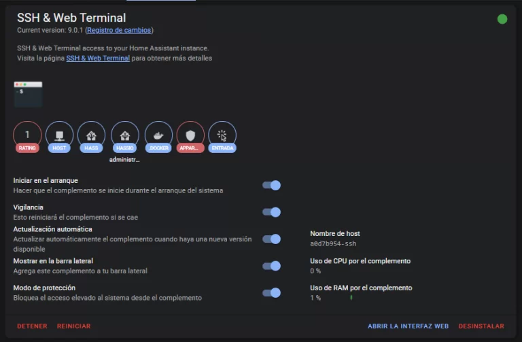This screenshot has height=342, width=522.
Task: Click the DESINSTALAR button
Action: 481,326
